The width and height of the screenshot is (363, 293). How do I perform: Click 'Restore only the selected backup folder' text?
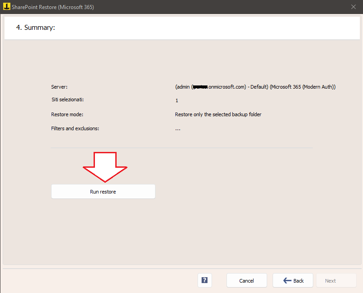[x=218, y=114]
